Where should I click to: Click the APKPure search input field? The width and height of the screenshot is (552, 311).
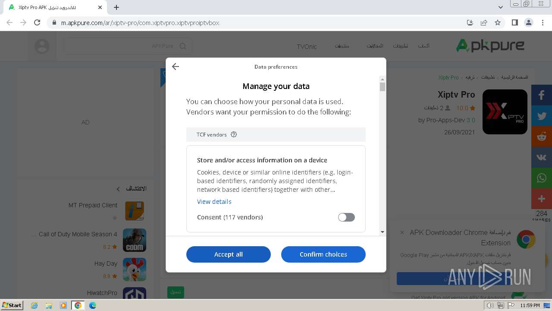coord(128,46)
